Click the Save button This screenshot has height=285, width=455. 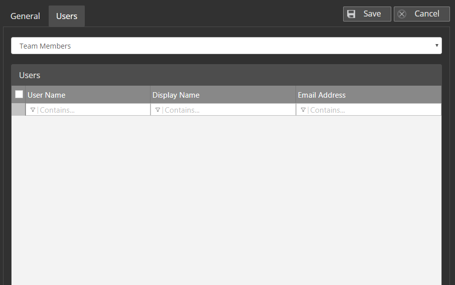point(367,14)
